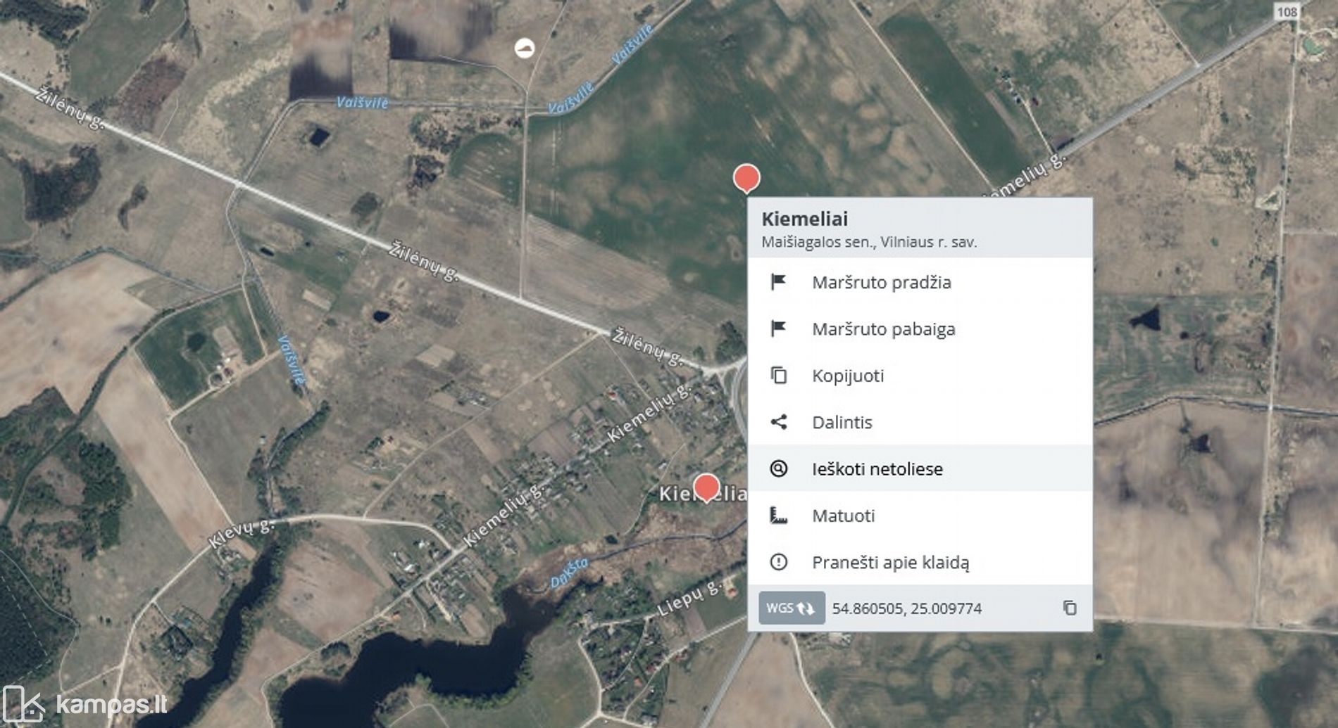Click the Liepų g. street label
1338x728 pixels.
click(x=690, y=598)
